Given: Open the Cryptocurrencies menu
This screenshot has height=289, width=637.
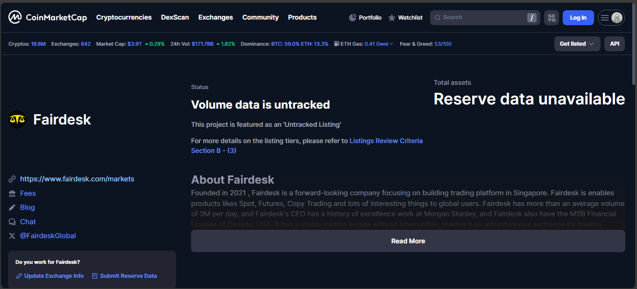Looking at the screenshot, I should [x=124, y=17].
